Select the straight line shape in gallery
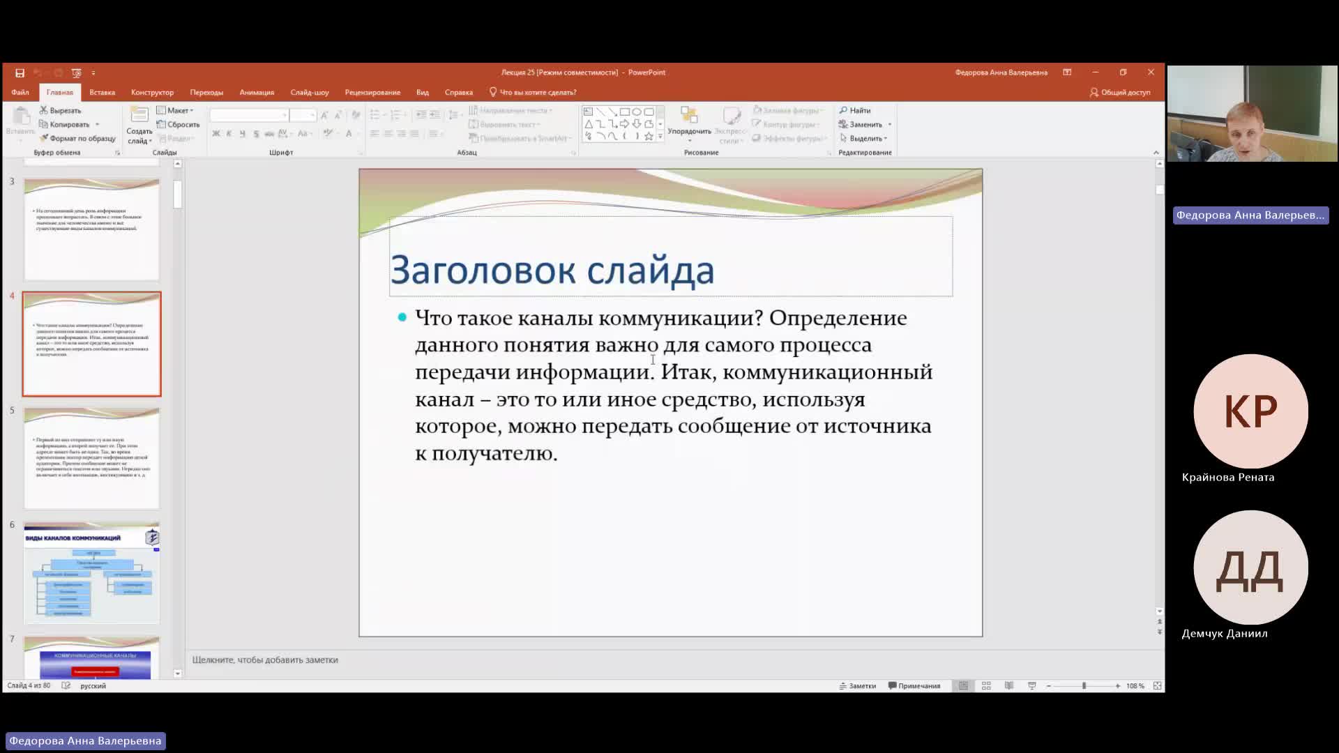This screenshot has height=753, width=1339. tap(600, 112)
